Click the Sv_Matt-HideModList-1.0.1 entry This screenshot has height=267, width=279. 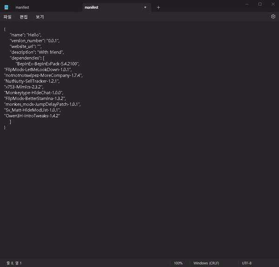pos(32,110)
